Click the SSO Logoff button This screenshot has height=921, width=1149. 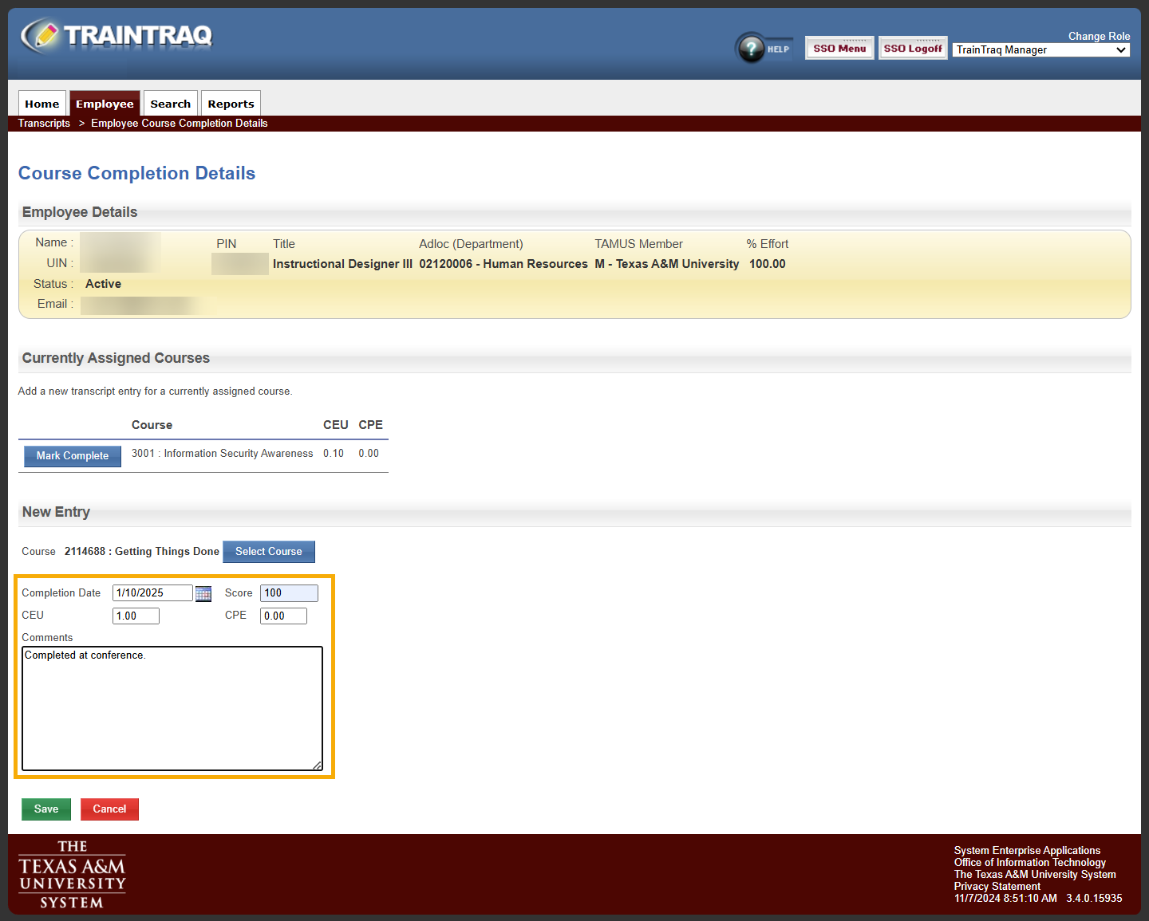click(x=912, y=47)
